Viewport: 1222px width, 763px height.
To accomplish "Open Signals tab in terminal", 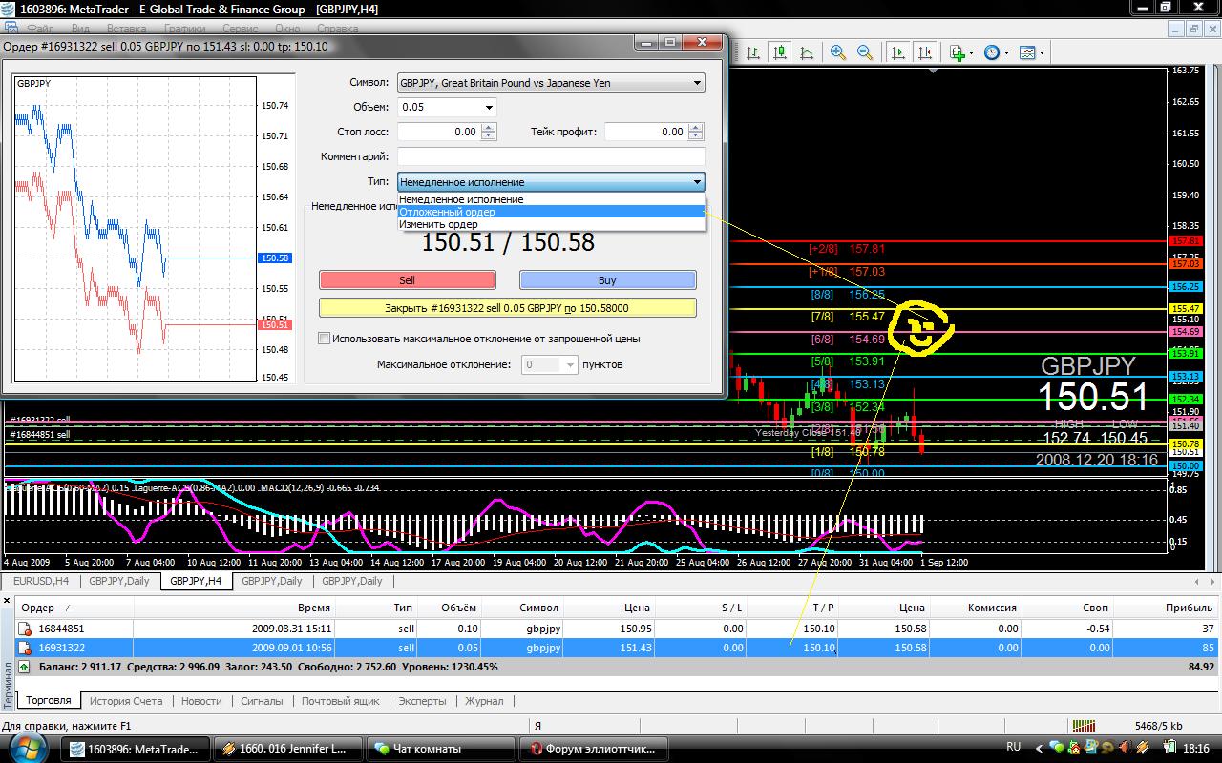I will tap(262, 700).
